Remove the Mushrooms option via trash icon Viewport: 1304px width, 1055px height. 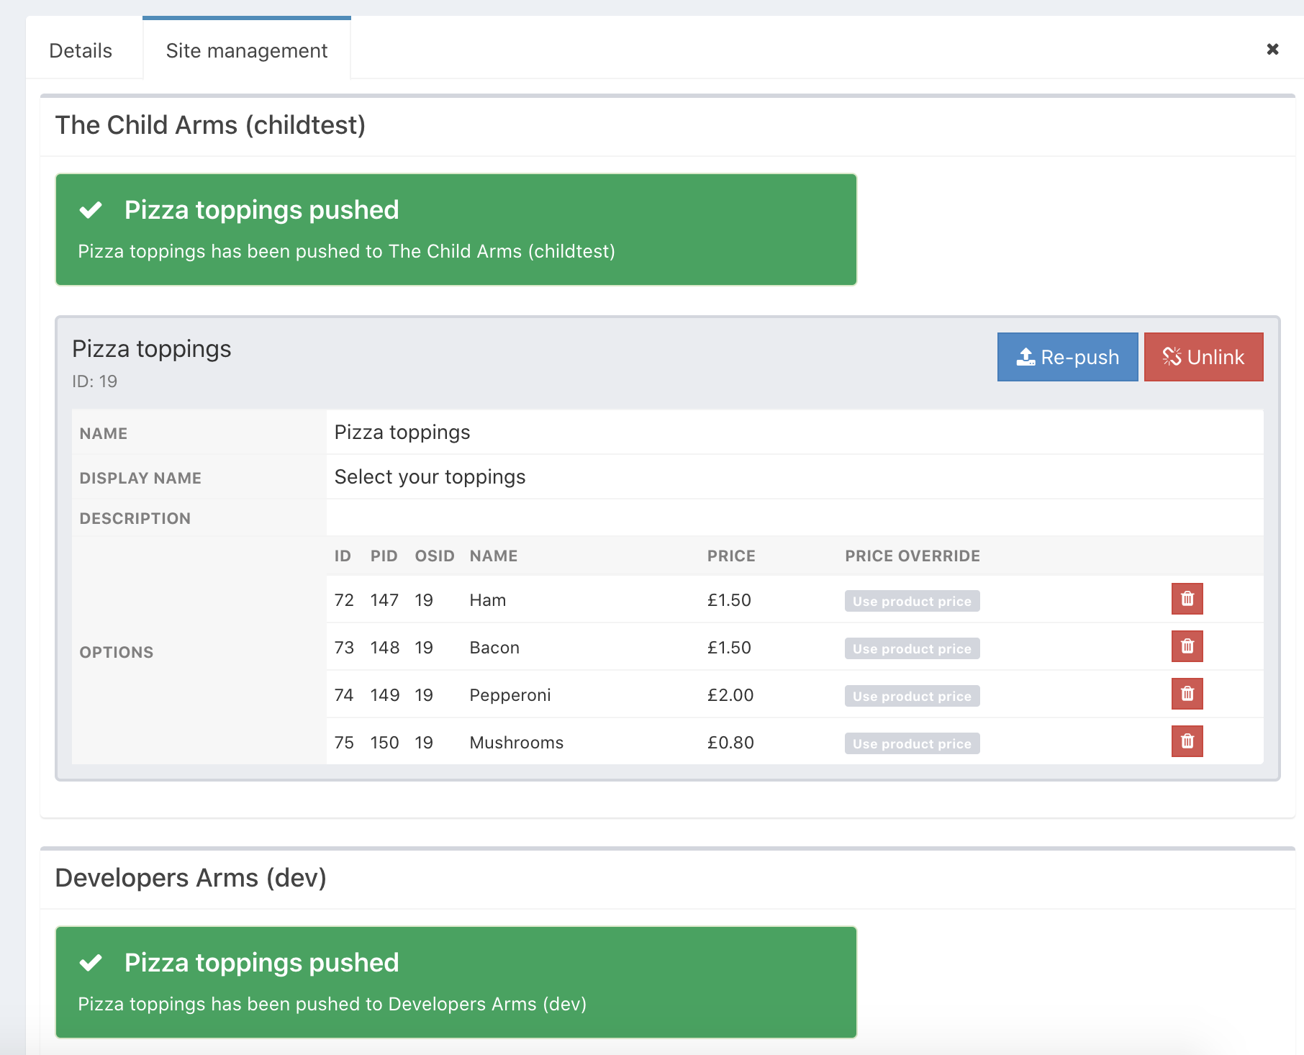click(1187, 742)
